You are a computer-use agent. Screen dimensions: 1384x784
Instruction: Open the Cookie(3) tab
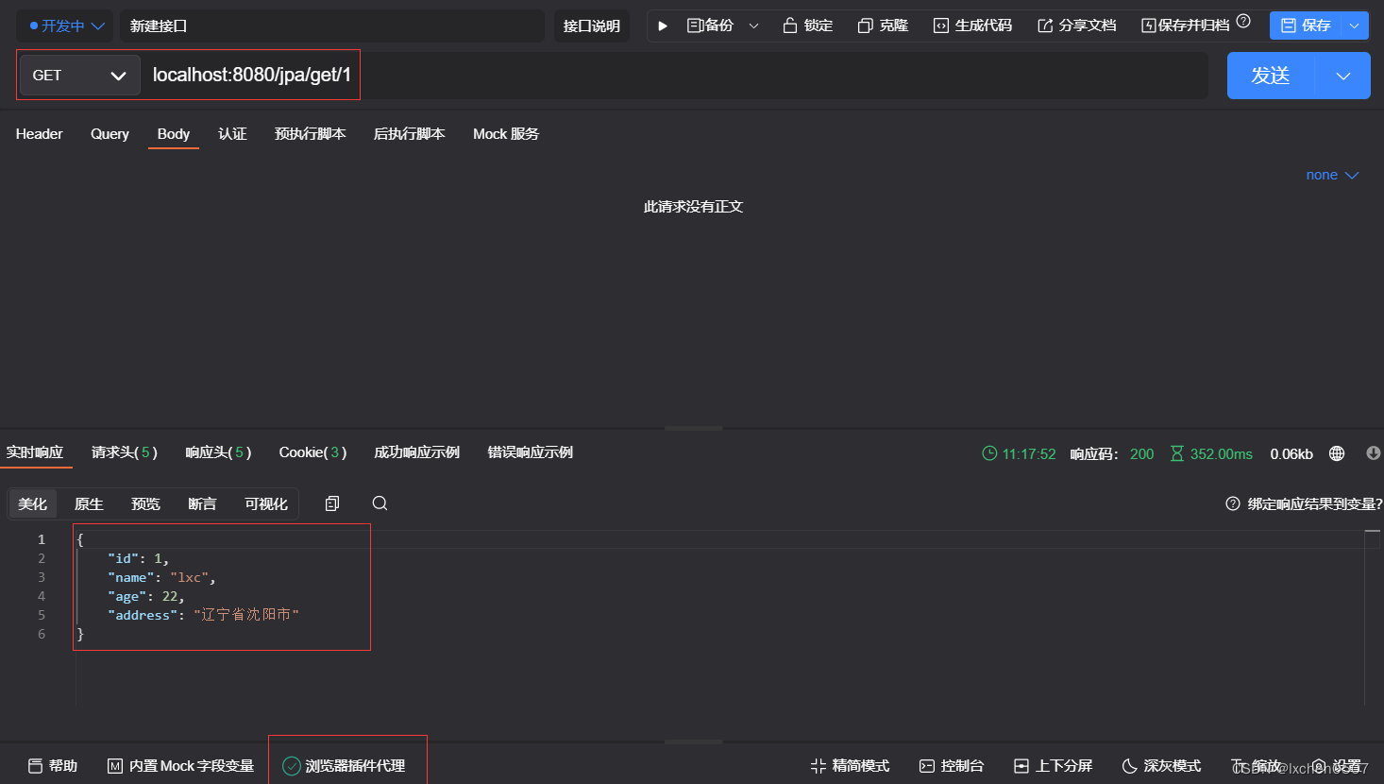pyautogui.click(x=312, y=452)
